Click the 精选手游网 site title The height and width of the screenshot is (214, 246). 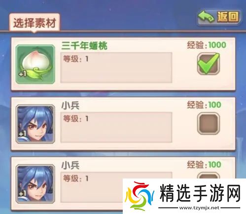pos(200,193)
